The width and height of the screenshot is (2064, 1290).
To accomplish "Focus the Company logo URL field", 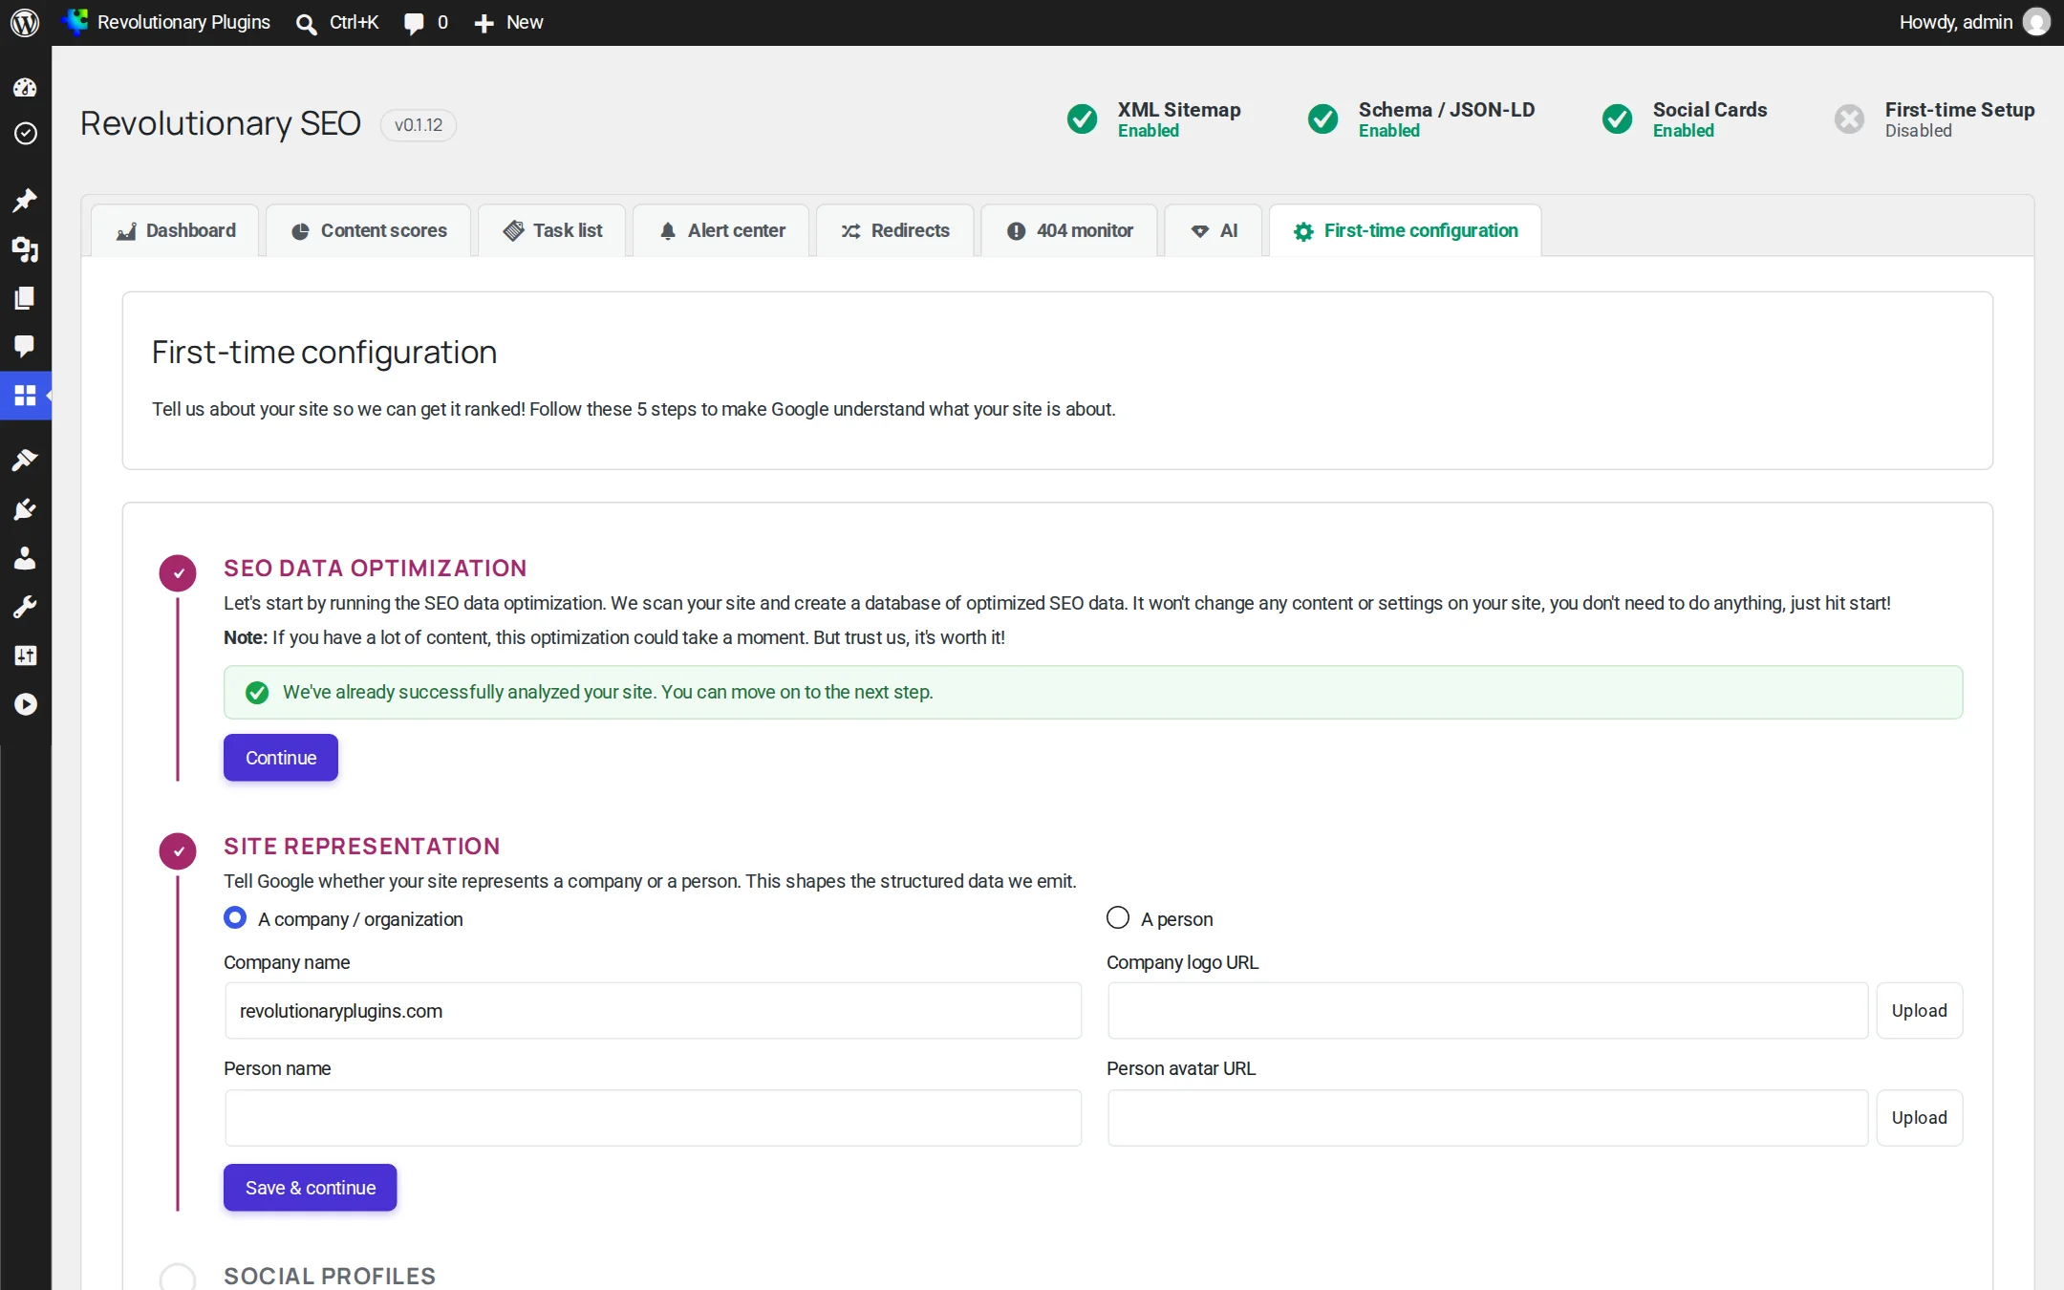I will click(1488, 1011).
